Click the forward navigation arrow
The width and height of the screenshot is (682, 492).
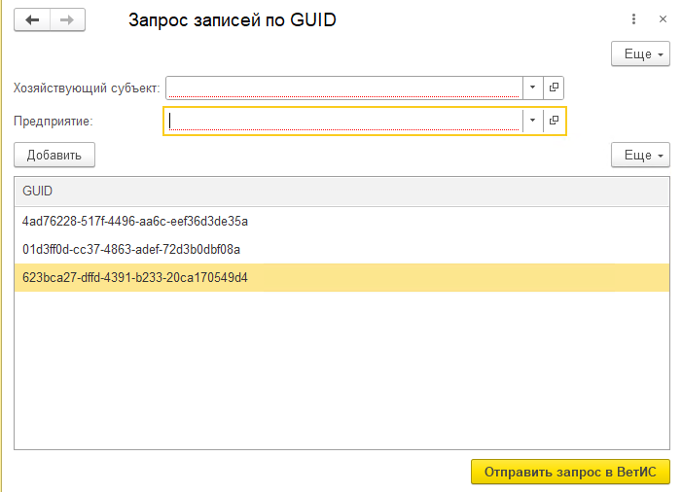[x=66, y=19]
